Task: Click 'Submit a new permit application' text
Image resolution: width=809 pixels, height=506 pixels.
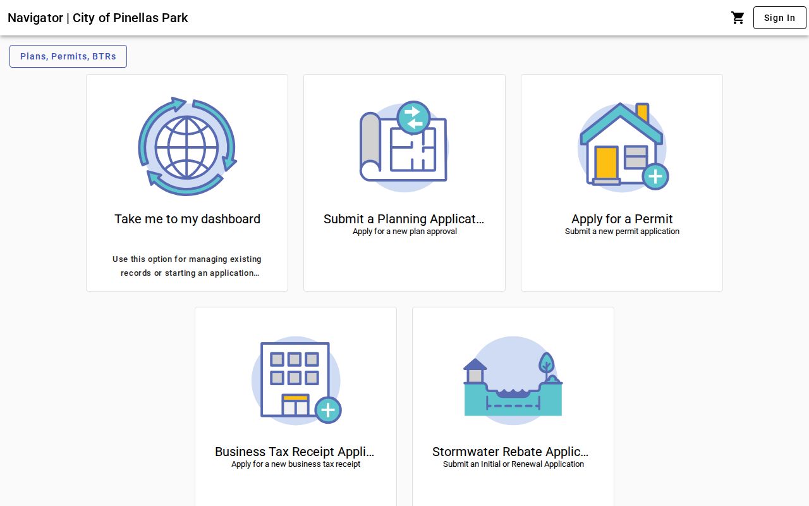Action: tap(622, 231)
